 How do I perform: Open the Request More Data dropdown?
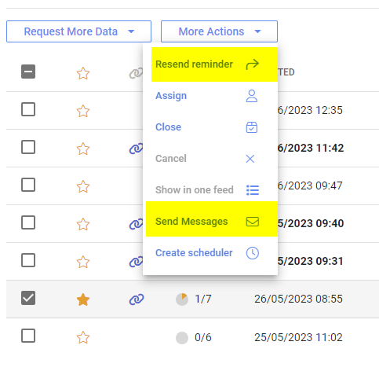tap(78, 31)
